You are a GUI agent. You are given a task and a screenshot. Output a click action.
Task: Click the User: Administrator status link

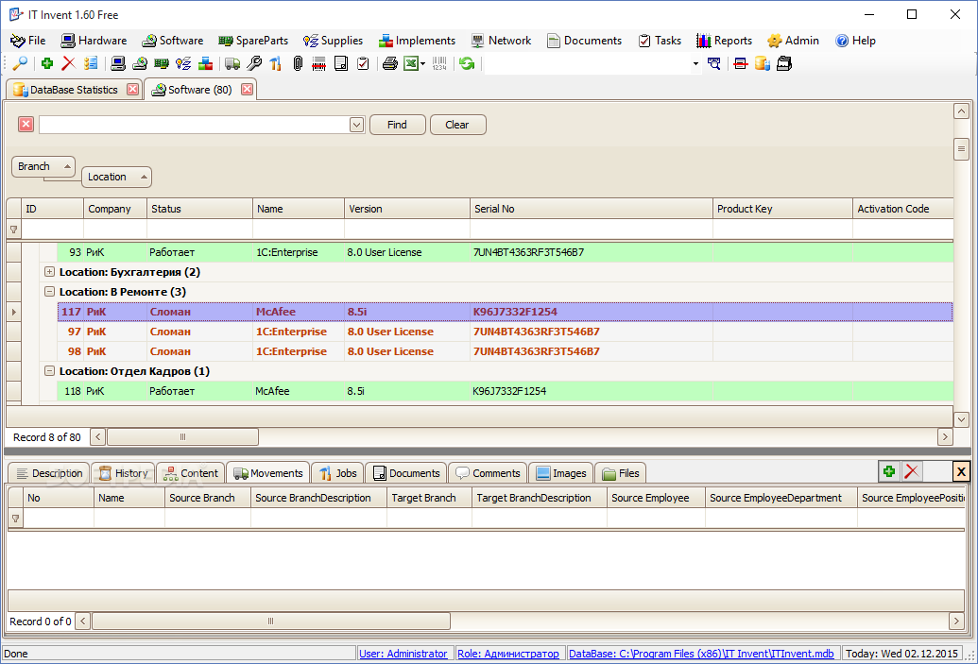pos(403,654)
